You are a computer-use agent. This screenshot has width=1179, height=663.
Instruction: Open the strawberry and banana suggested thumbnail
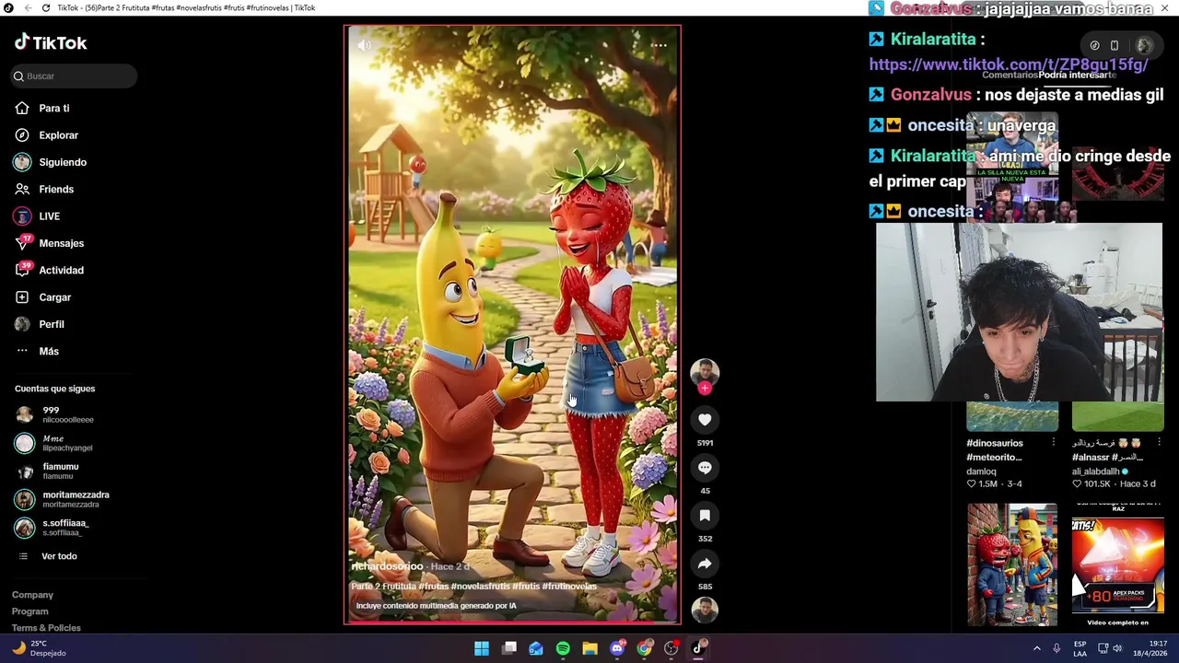1012,564
